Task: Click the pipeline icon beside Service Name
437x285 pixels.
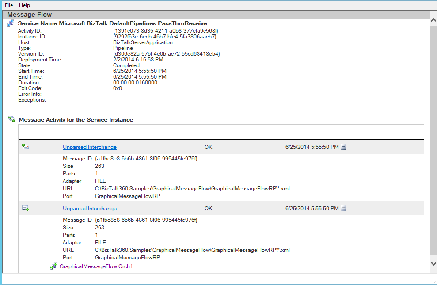Action: click(11, 23)
